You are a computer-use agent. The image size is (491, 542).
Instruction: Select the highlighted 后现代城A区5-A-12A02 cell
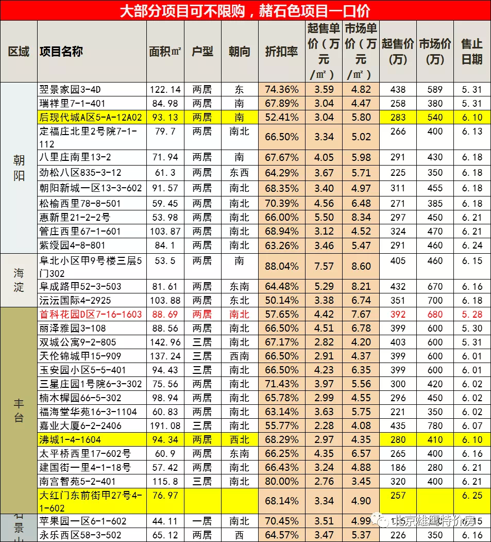(92, 117)
